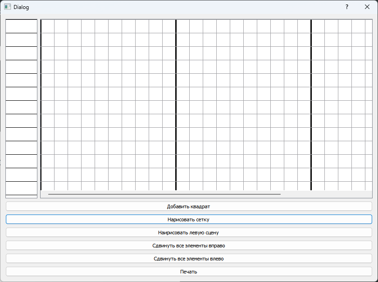378x282 pixels.
Task: Click the 'Печать' button
Action: point(189,271)
